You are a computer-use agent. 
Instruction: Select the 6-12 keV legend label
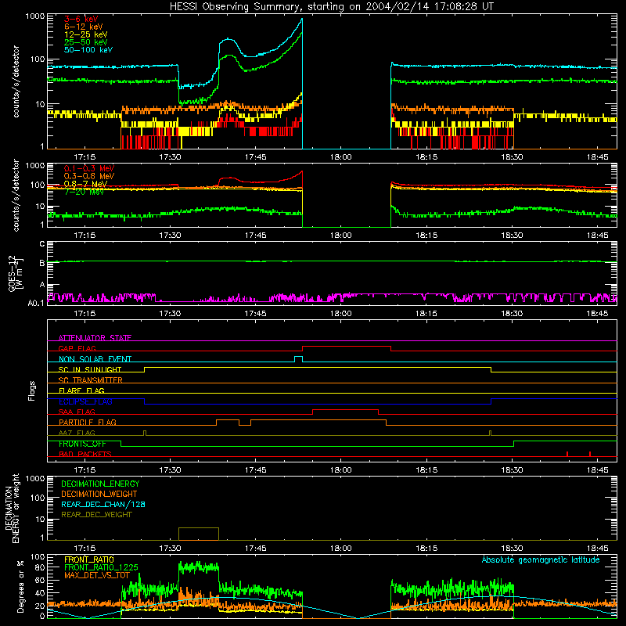coord(84,27)
